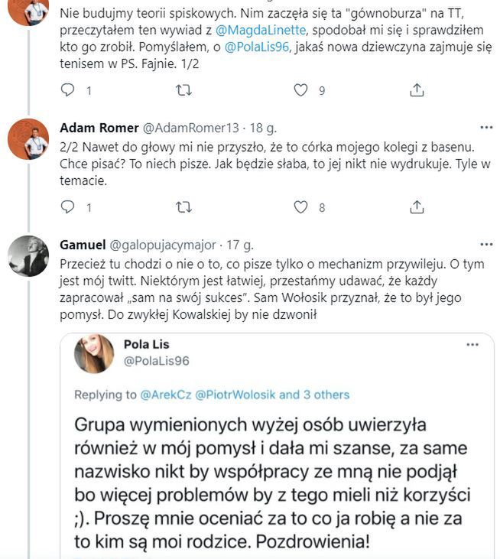The width and height of the screenshot is (500, 559).
Task: Share the first tweet ending with 1/2
Action: (417, 90)
